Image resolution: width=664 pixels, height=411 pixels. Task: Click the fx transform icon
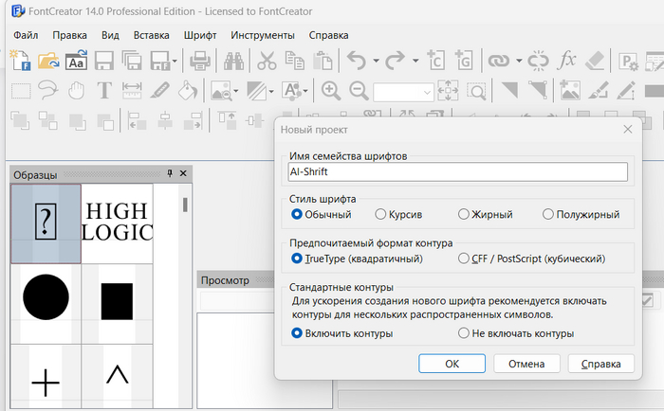tap(567, 62)
